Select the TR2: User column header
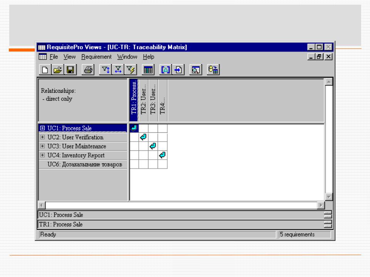370x277 pixels. point(143,100)
